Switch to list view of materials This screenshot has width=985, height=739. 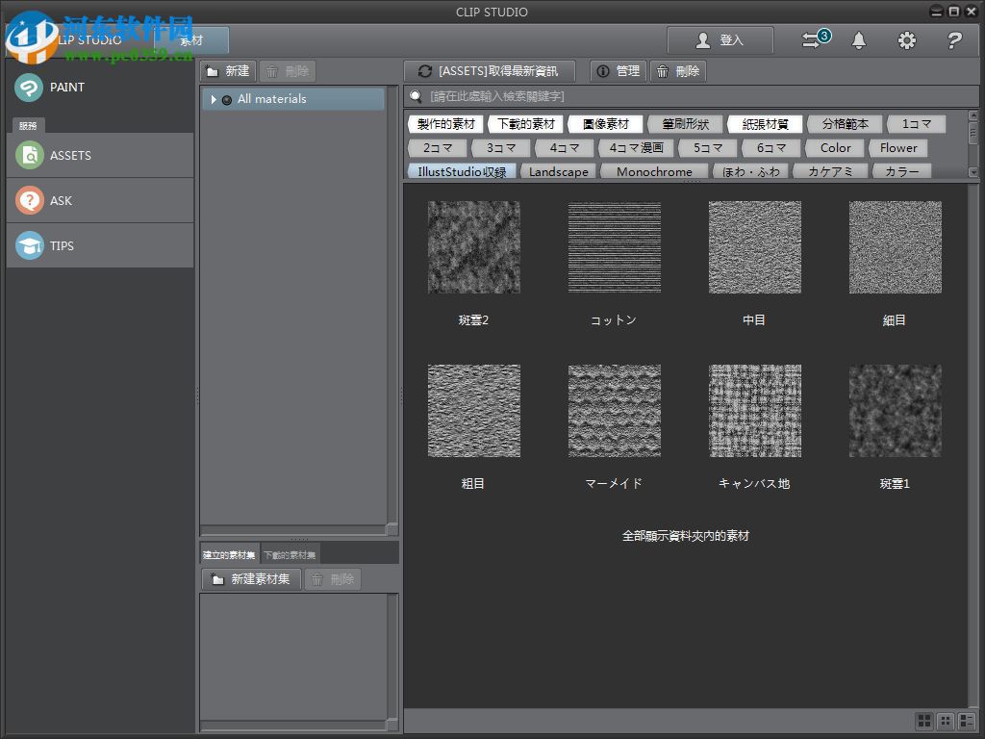[967, 721]
